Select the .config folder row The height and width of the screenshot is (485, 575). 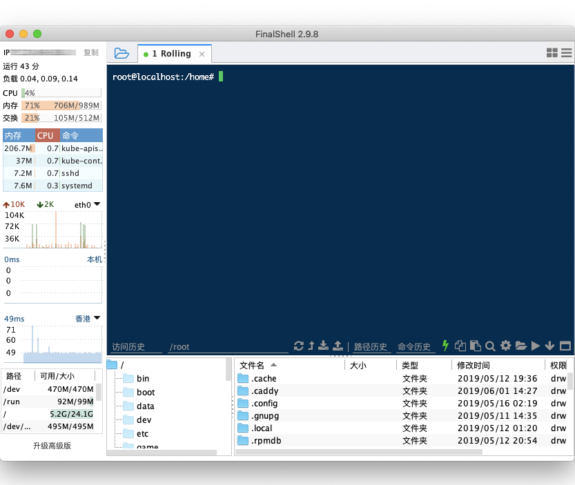[402, 404]
